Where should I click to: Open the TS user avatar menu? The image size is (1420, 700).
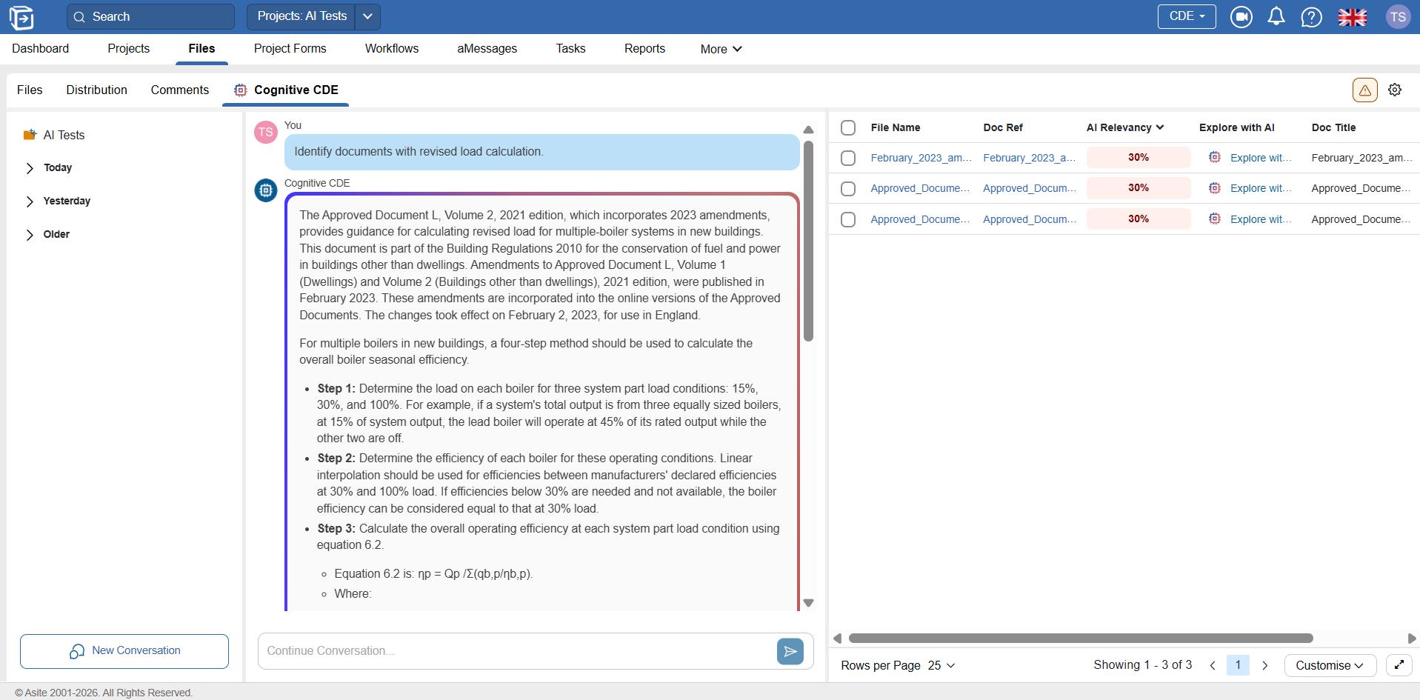click(x=1399, y=16)
